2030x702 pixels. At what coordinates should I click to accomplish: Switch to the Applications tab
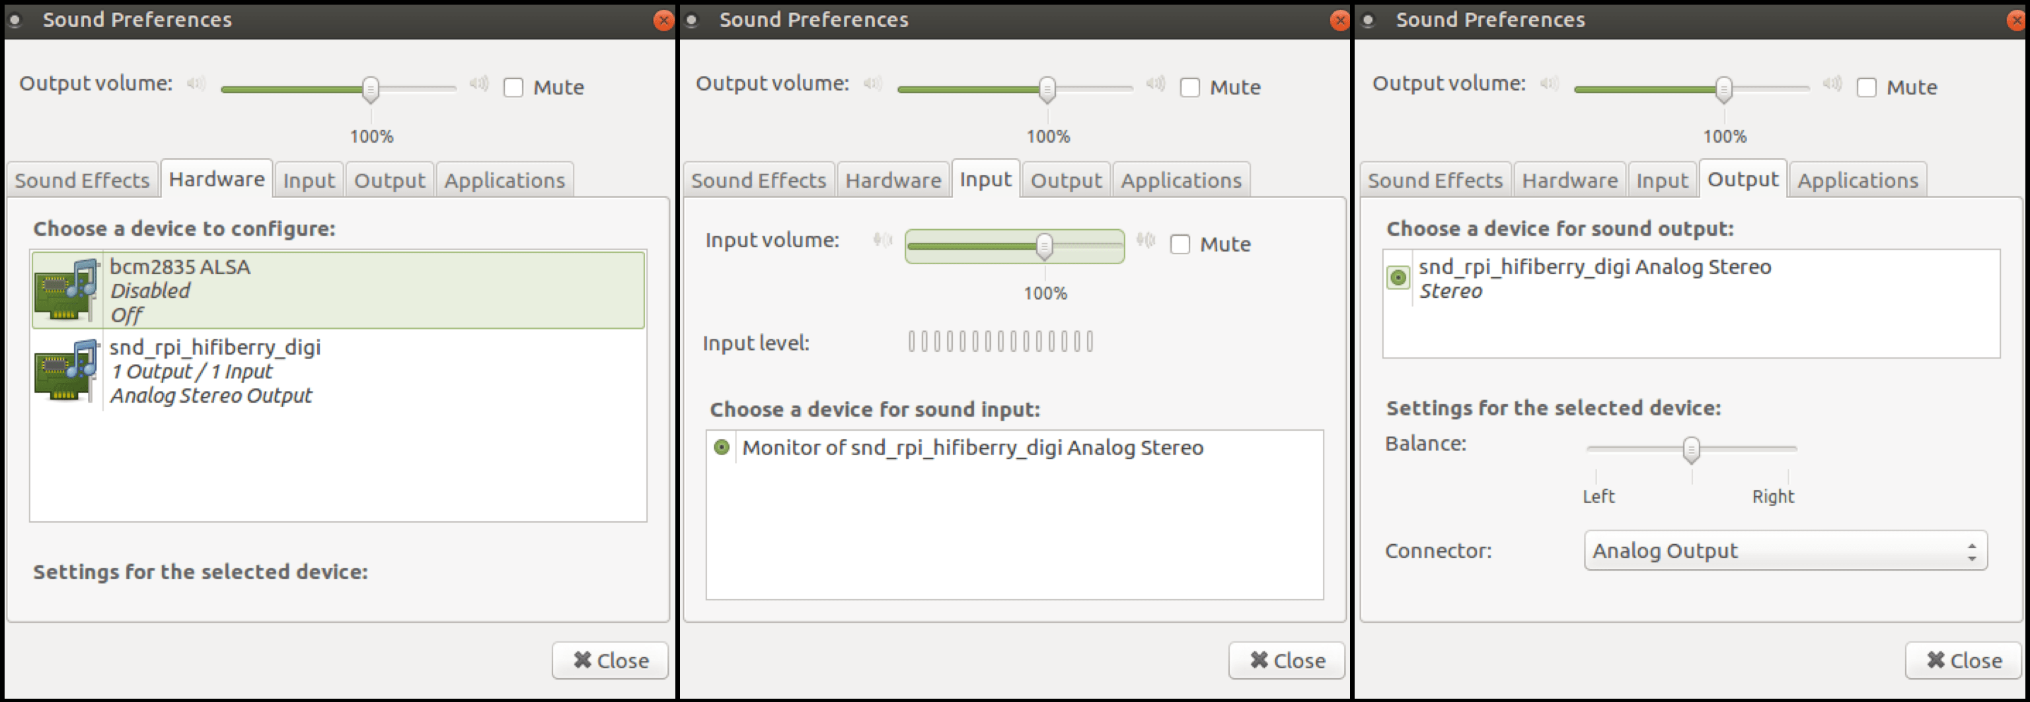click(x=505, y=180)
